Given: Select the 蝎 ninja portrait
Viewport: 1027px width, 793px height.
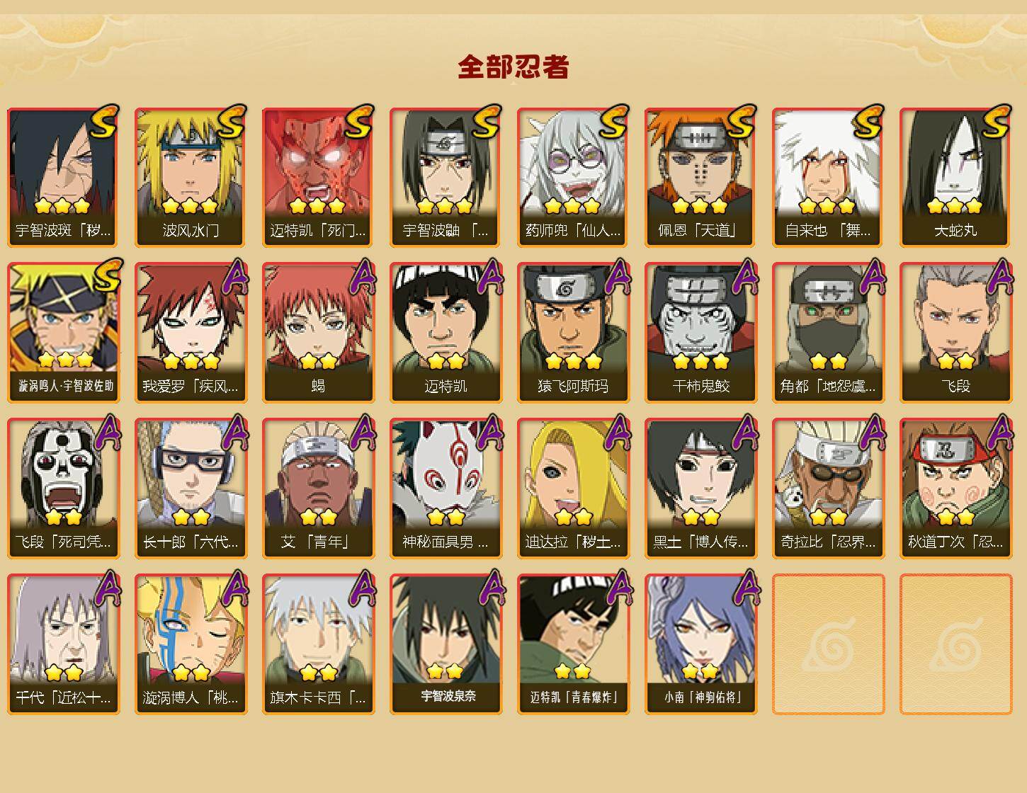Looking at the screenshot, I should coord(318,333).
